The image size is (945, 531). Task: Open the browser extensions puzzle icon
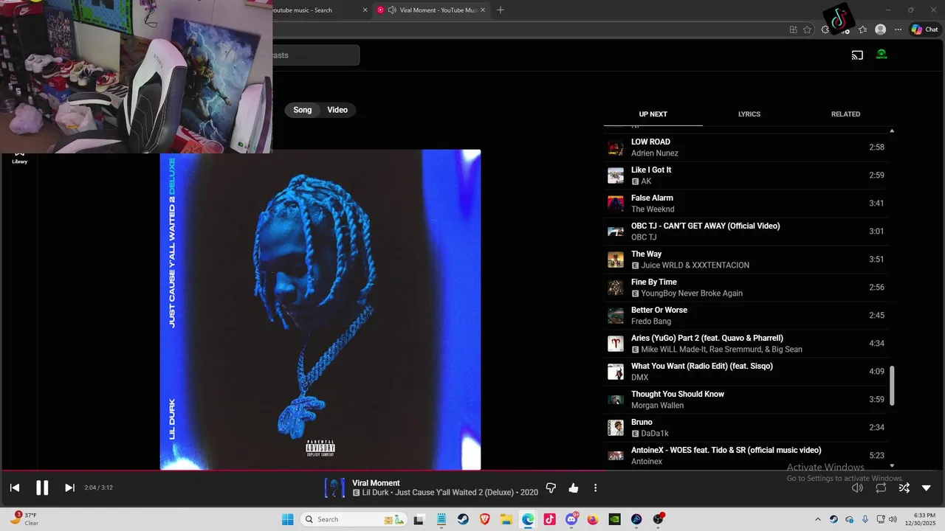825,29
